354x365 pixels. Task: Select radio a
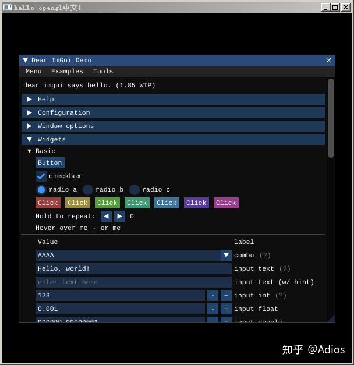[x=41, y=190]
